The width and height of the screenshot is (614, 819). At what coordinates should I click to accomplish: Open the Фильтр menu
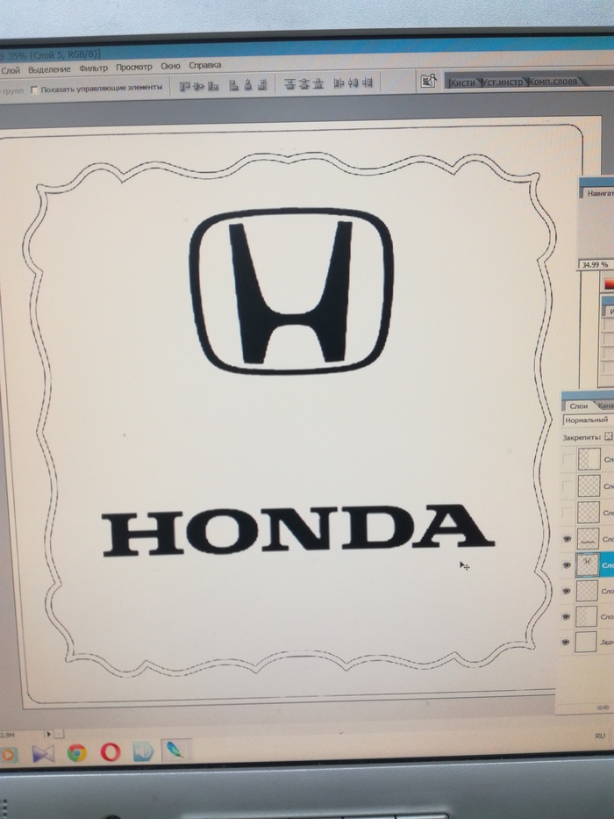point(93,67)
